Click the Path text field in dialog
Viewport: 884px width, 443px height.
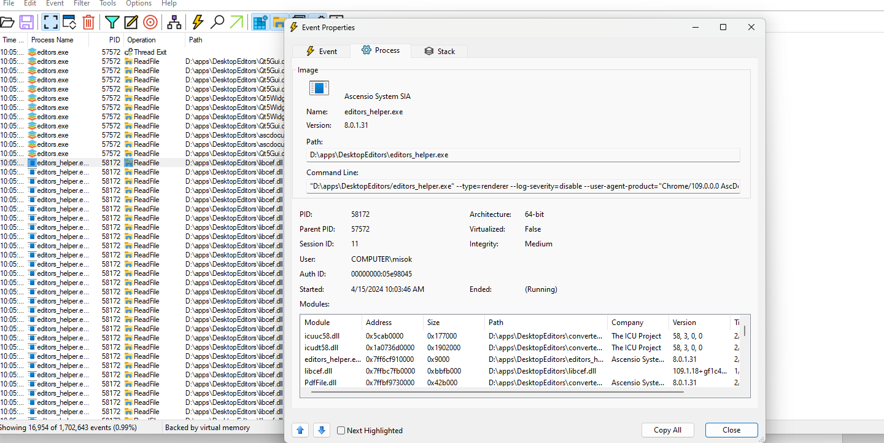[523, 155]
